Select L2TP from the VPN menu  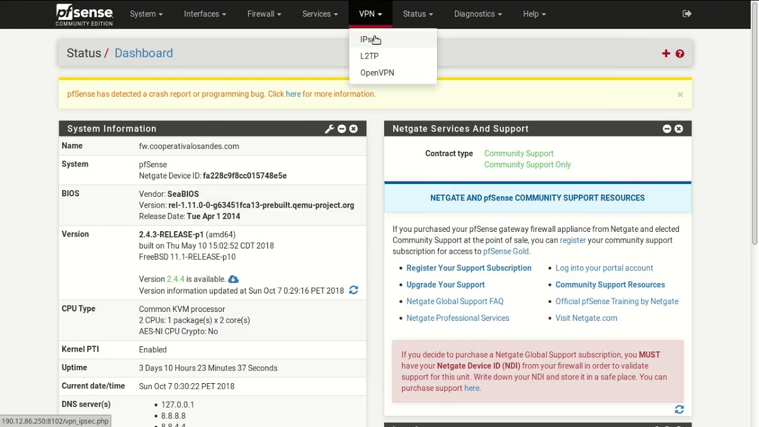click(393, 56)
